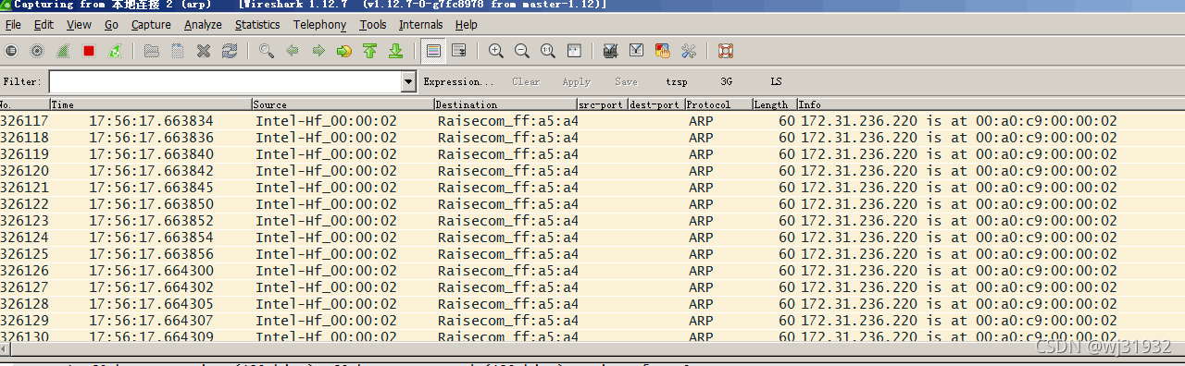
Task: Select packet row number 326121
Action: [x=592, y=188]
